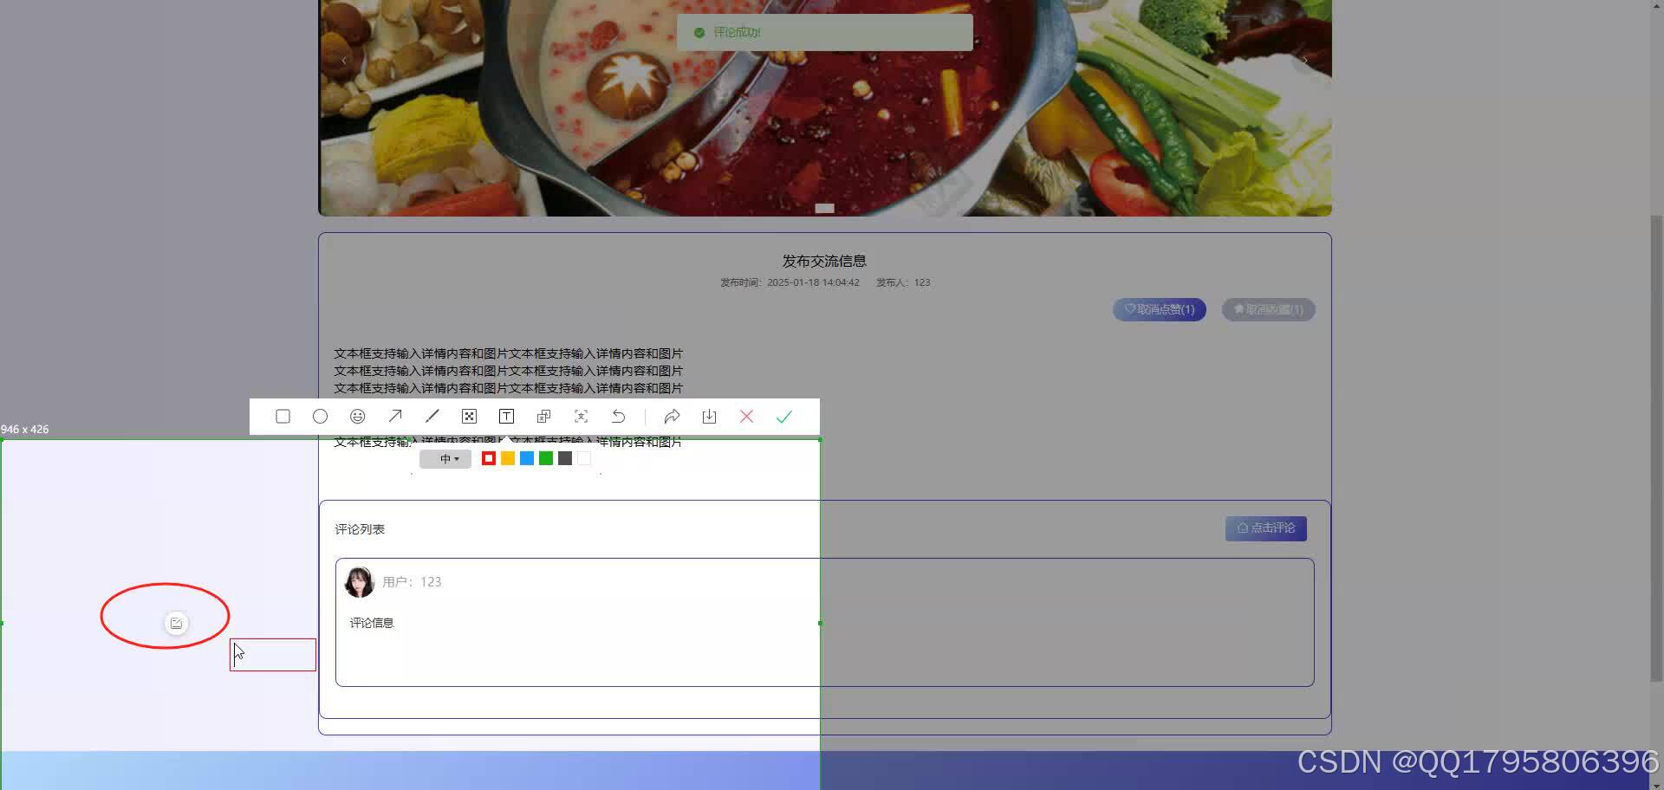Click the OCR recognition icon
This screenshot has height=790, width=1664.
point(581,416)
